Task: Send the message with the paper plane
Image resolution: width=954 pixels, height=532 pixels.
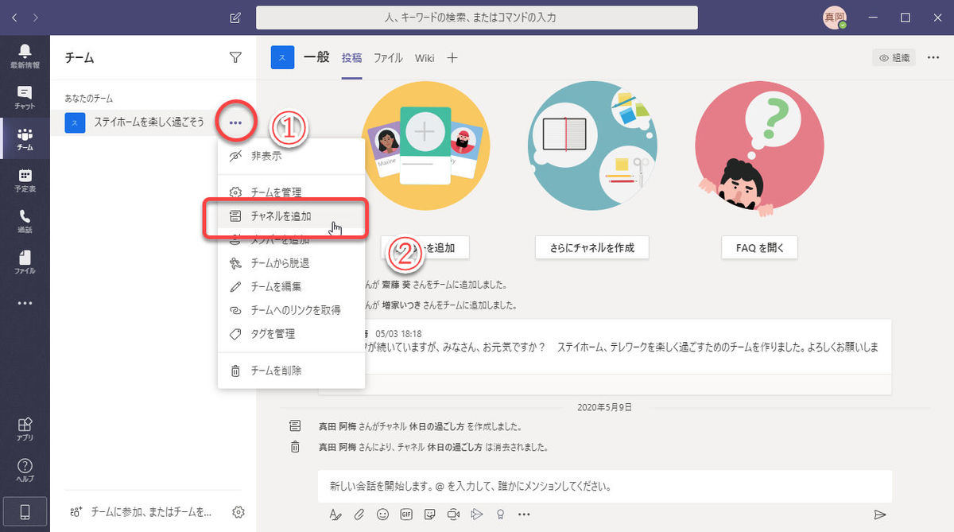Action: (880, 515)
